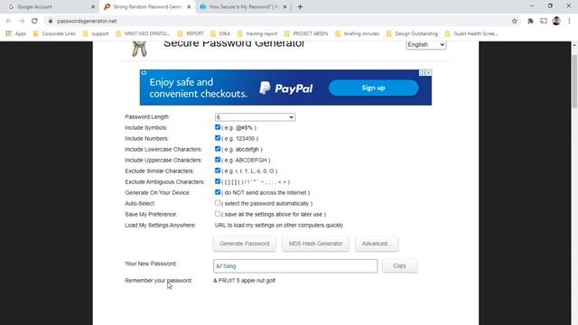This screenshot has height=325, width=578.
Task: Close the PayPal ad with the X icon
Action: pyautogui.click(x=428, y=72)
